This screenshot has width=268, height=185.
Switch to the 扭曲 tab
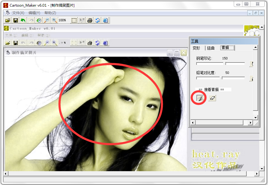point(211,48)
